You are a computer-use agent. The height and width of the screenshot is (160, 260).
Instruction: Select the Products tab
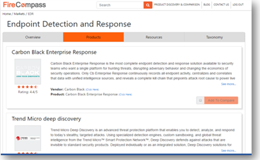93,37
